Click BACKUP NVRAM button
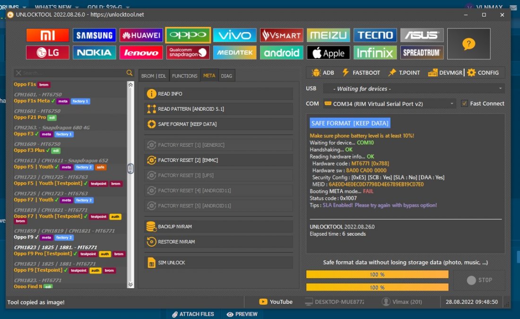 [218, 227]
